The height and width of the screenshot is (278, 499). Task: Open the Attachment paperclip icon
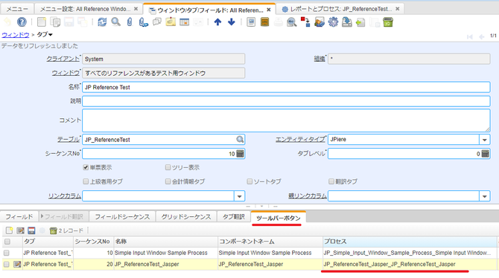[130, 22]
